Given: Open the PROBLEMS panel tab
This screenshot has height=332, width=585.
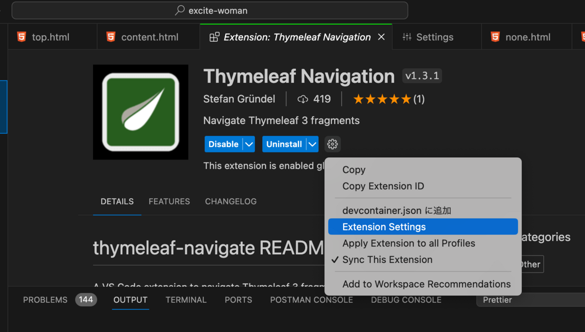Looking at the screenshot, I should [x=45, y=300].
